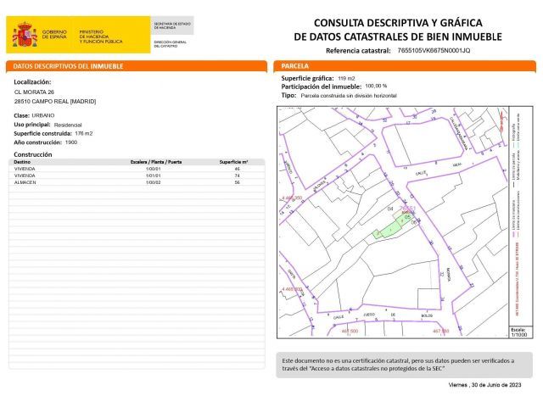Select the address 'CL MORATA 26'
This screenshot has width=543, height=407.
pyautogui.click(x=34, y=92)
